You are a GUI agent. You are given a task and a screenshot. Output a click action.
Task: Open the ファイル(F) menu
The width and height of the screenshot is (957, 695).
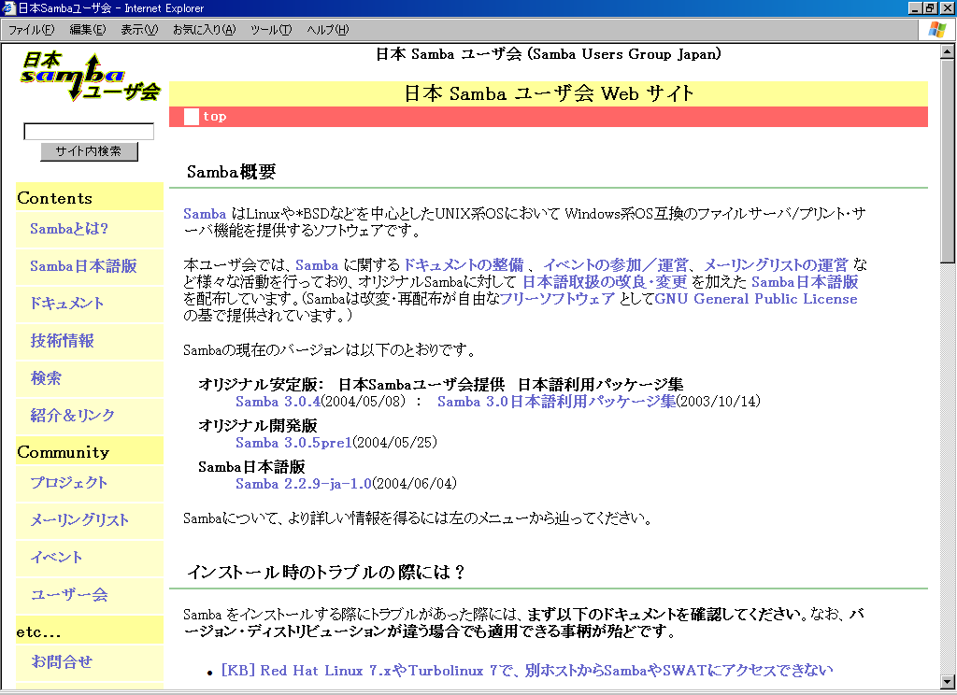(x=31, y=29)
